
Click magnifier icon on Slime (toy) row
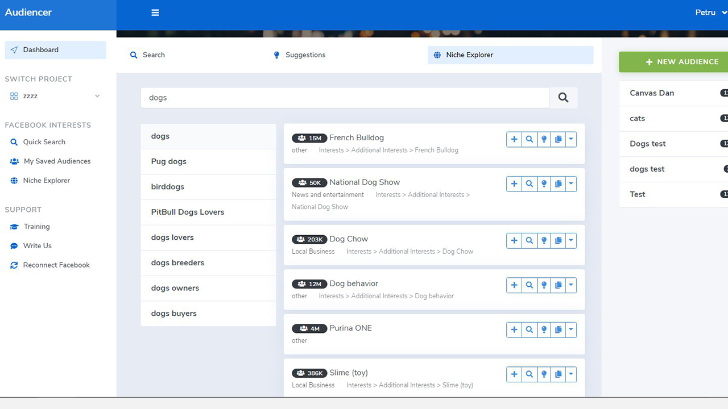[x=530, y=374]
